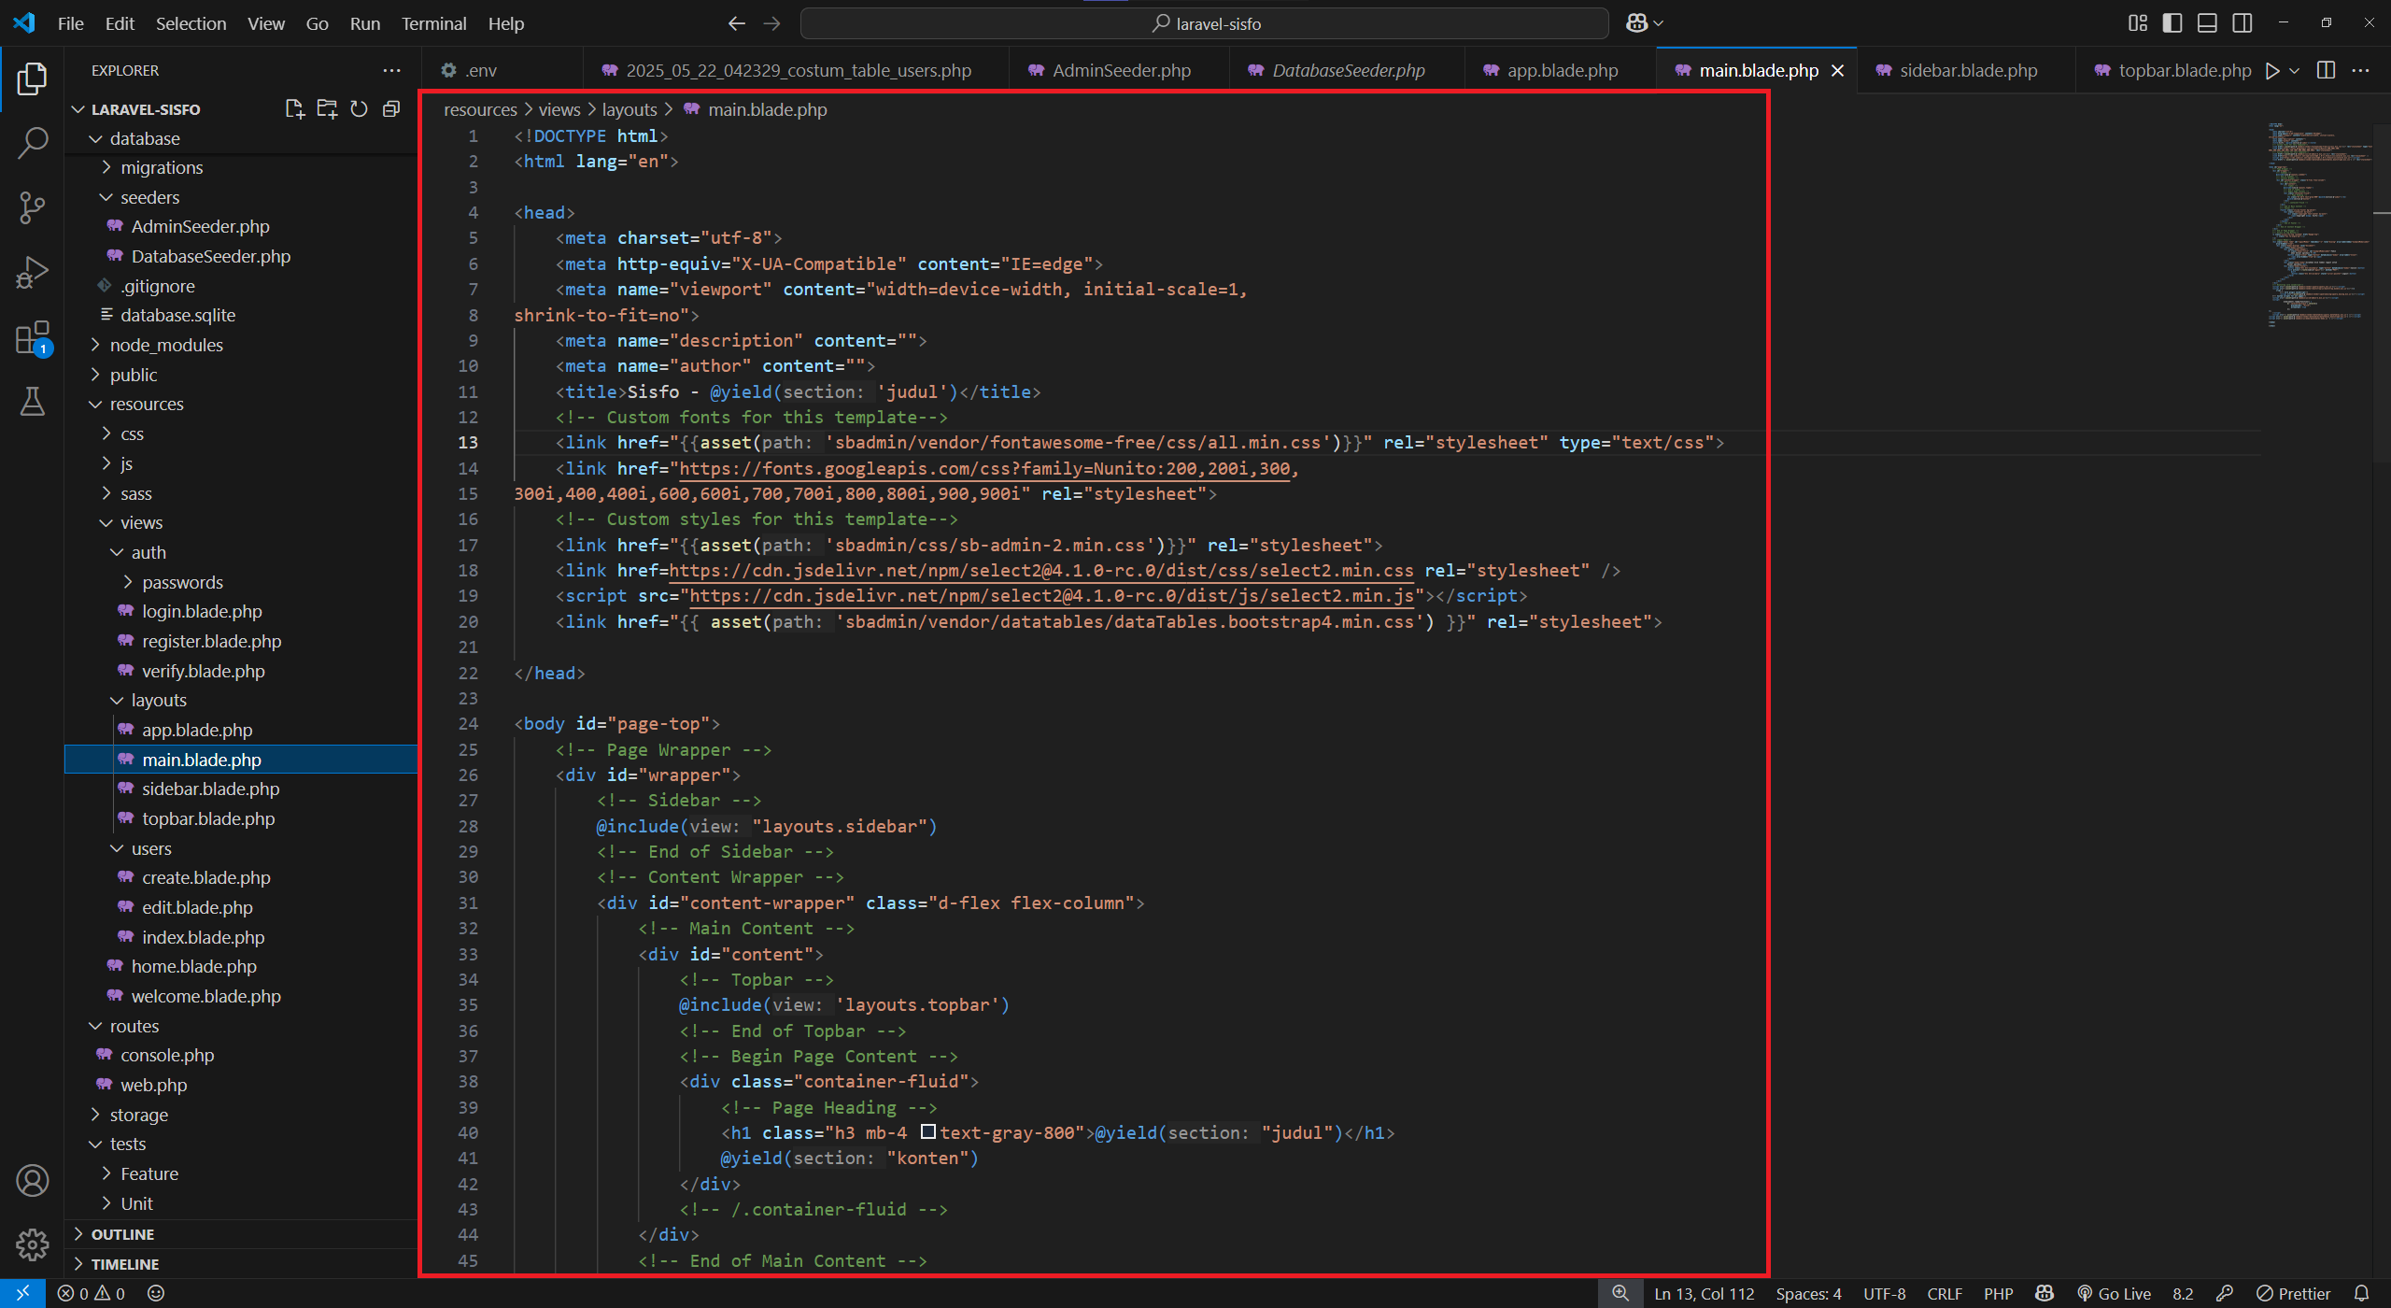The image size is (2391, 1308).
Task: Split the editor into two panes
Action: coord(2325,70)
